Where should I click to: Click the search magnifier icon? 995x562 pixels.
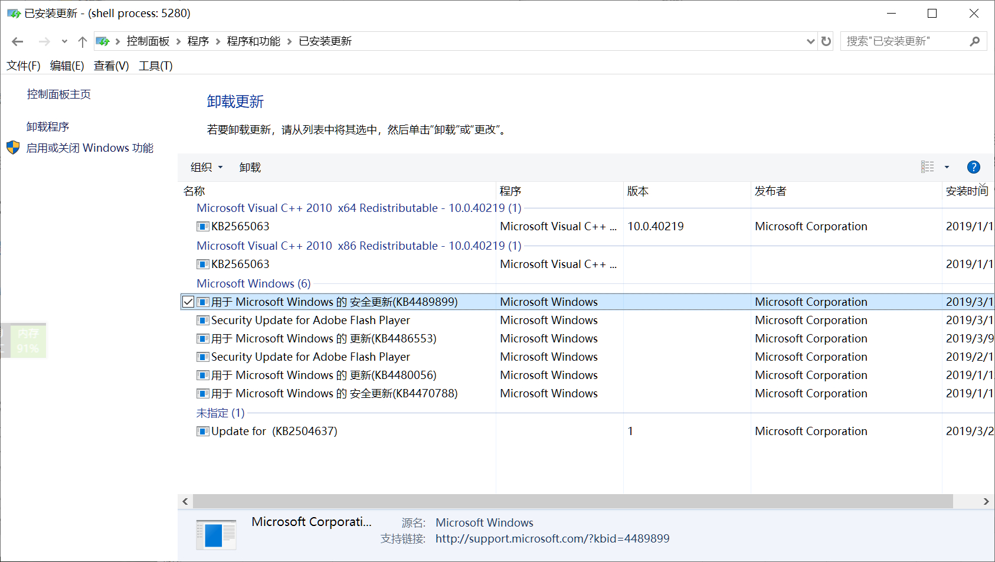[974, 41]
